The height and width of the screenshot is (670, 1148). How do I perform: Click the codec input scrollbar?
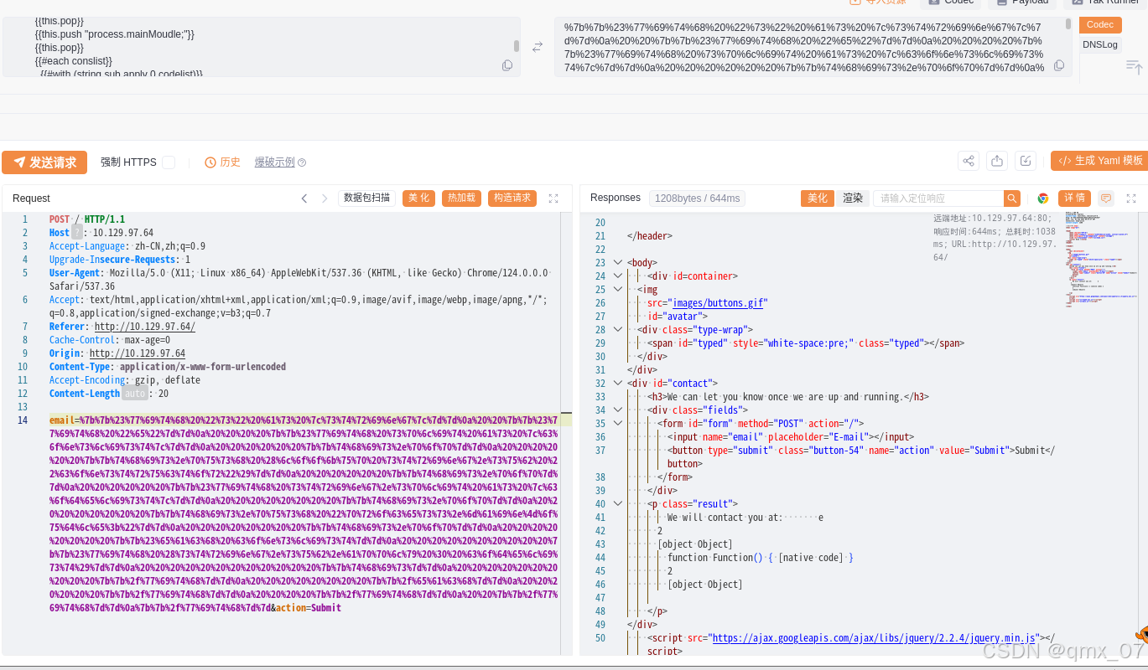point(517,45)
